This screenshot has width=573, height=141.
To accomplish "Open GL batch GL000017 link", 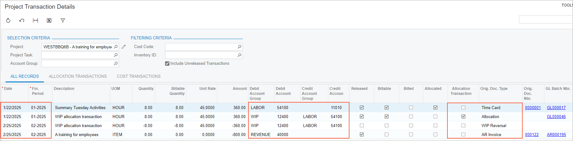I will tap(556, 108).
